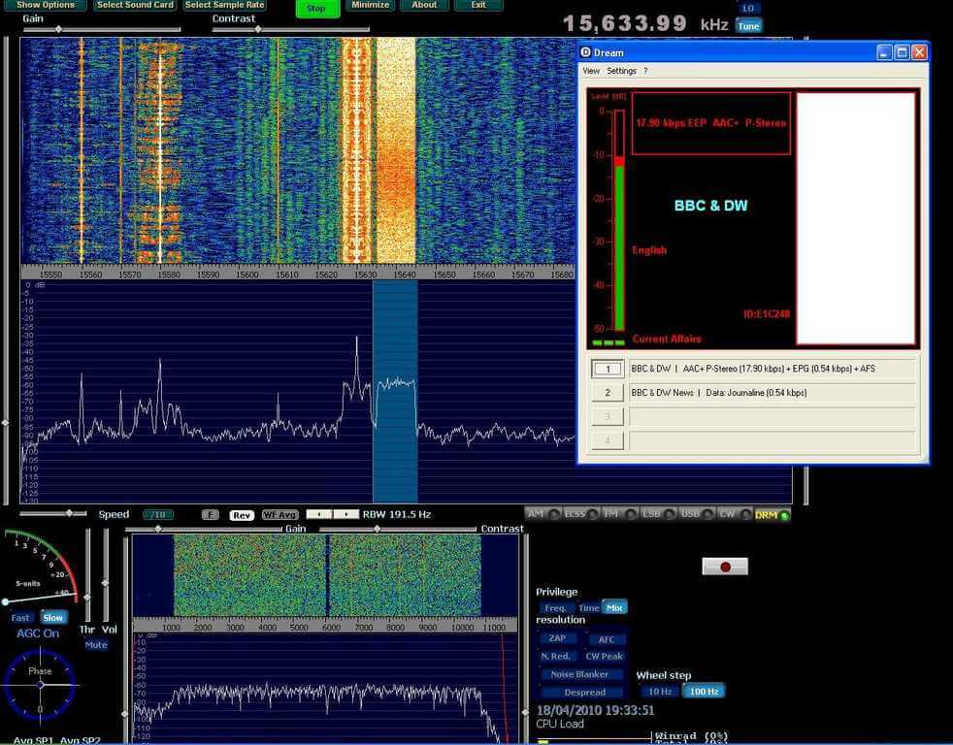Set AGC to Fast
The height and width of the screenshot is (745, 953).
(x=20, y=617)
